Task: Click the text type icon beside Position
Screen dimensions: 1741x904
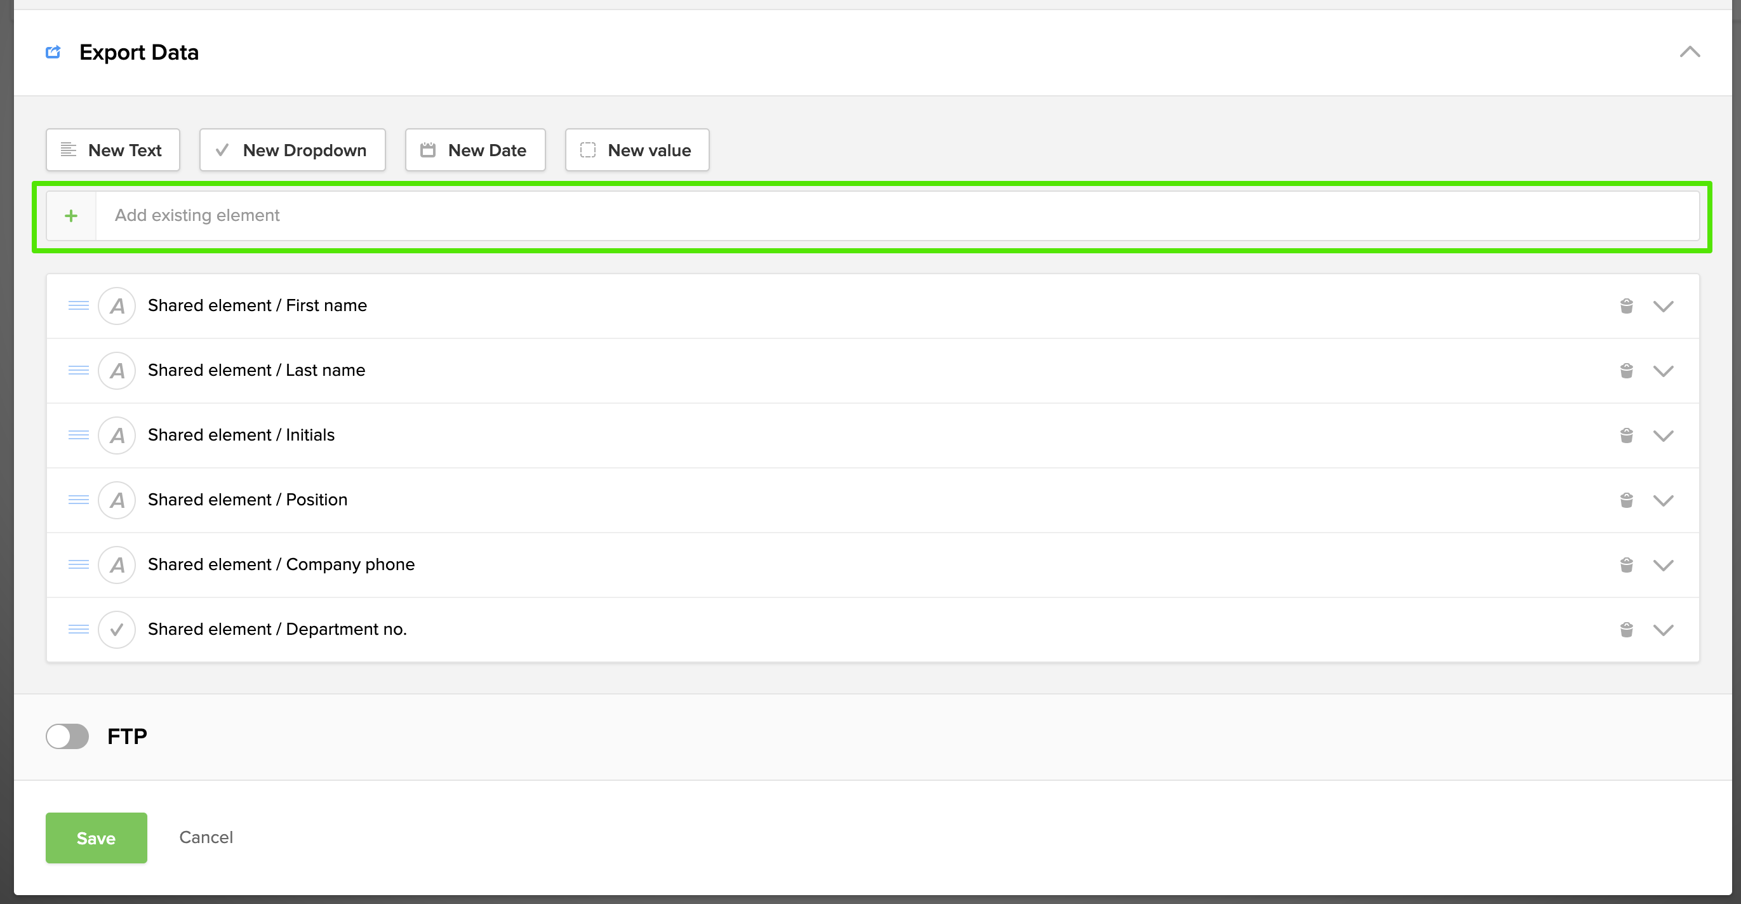Action: click(117, 500)
